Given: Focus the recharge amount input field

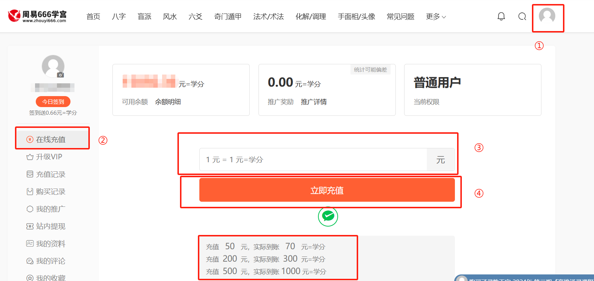Looking at the screenshot, I should coord(313,160).
